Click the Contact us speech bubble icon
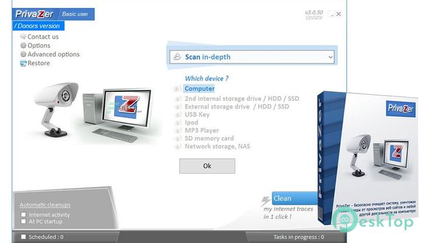The image size is (426, 243). point(23,36)
